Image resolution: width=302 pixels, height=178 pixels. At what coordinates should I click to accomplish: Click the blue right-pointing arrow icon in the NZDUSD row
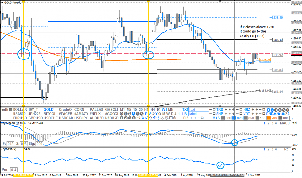(143, 118)
